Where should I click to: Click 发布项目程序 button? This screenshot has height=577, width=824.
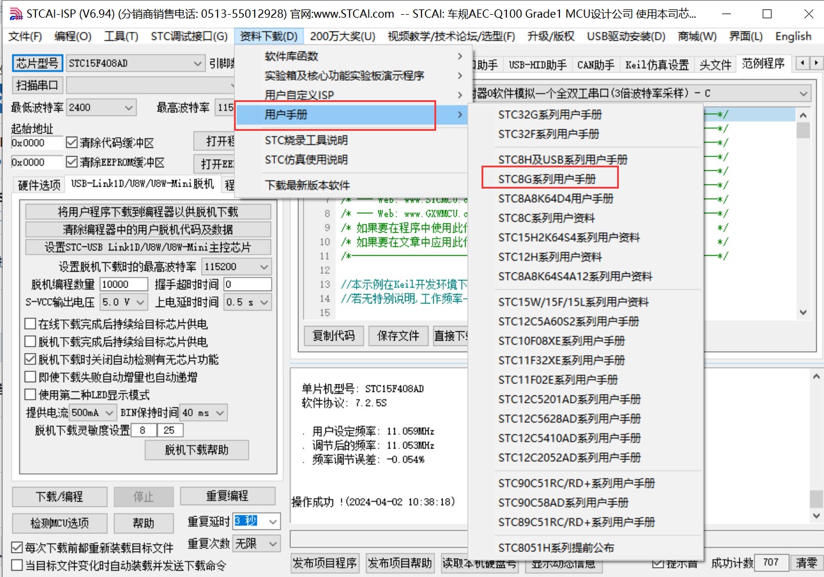pyautogui.click(x=325, y=563)
